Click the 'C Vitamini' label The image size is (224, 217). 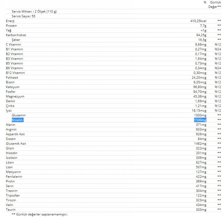14,44
